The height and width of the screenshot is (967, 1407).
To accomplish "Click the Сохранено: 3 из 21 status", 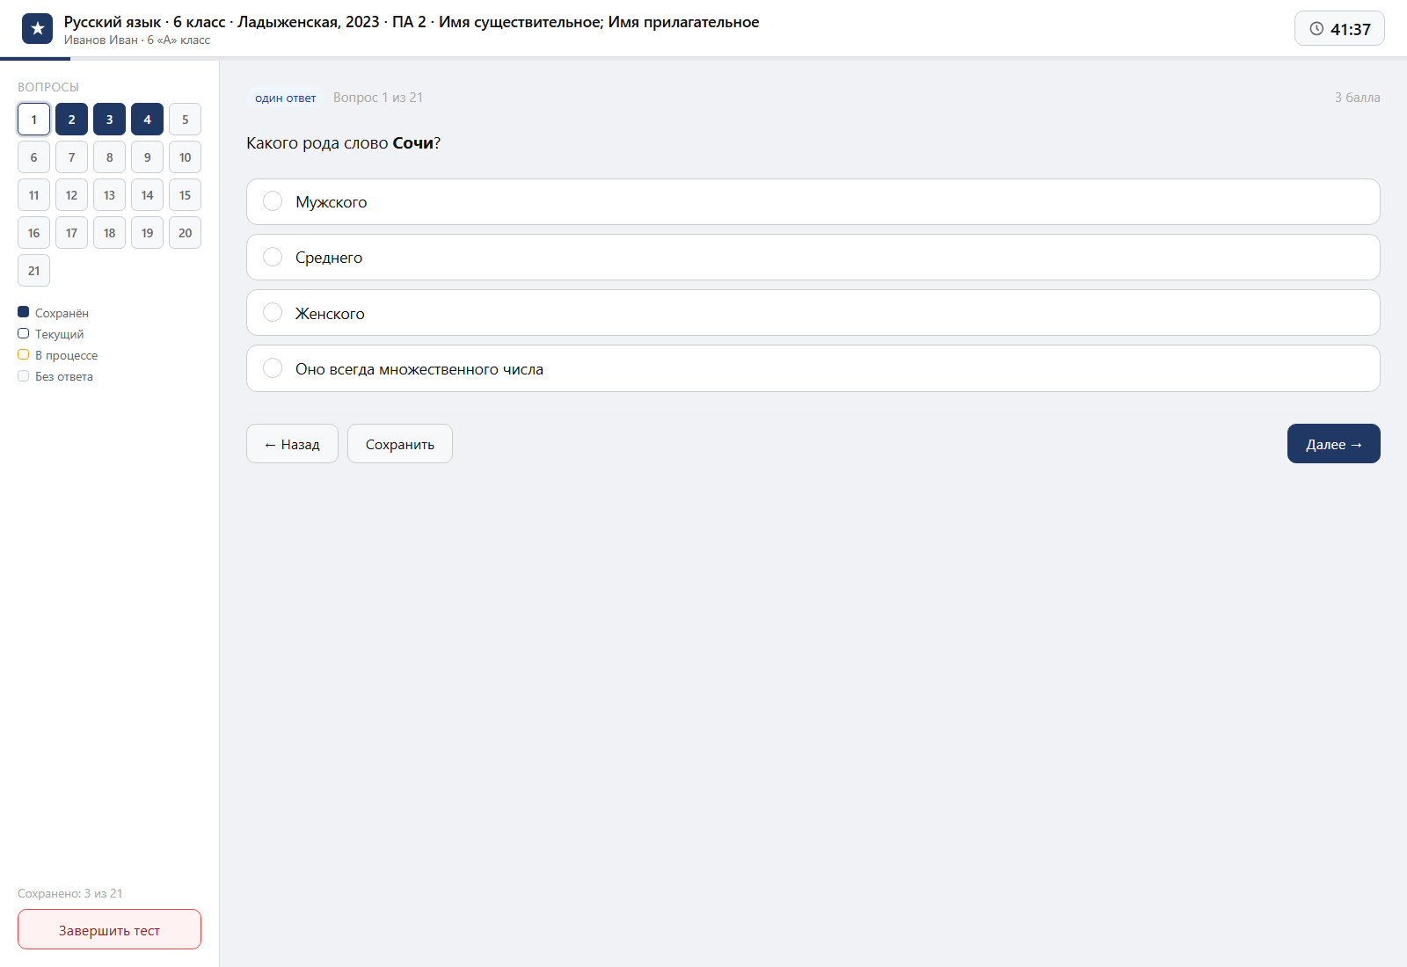I will [x=70, y=893].
